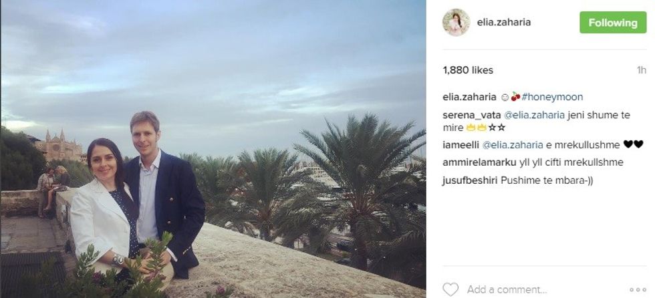Click elia.zaharia name in caption
Viewport: 655px width, 298px height.
[469, 98]
